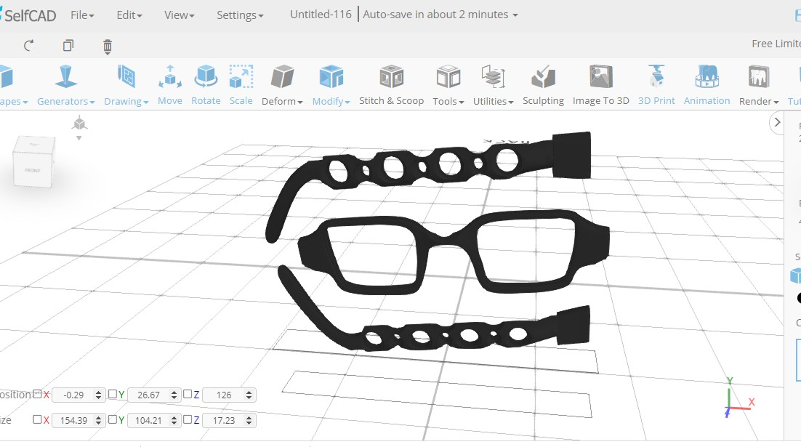This screenshot has height=447, width=801.
Task: Launch Image To 3D tool
Action: [600, 85]
